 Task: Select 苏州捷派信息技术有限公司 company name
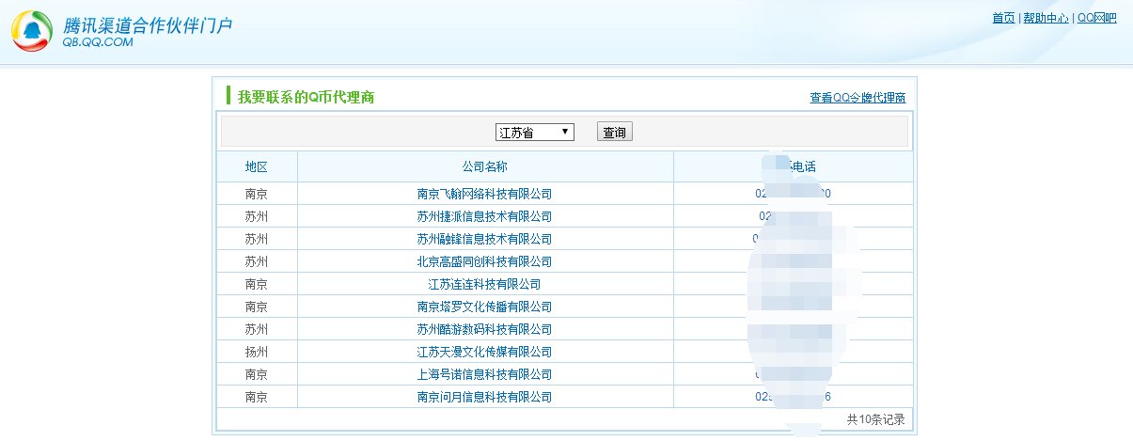tap(484, 216)
